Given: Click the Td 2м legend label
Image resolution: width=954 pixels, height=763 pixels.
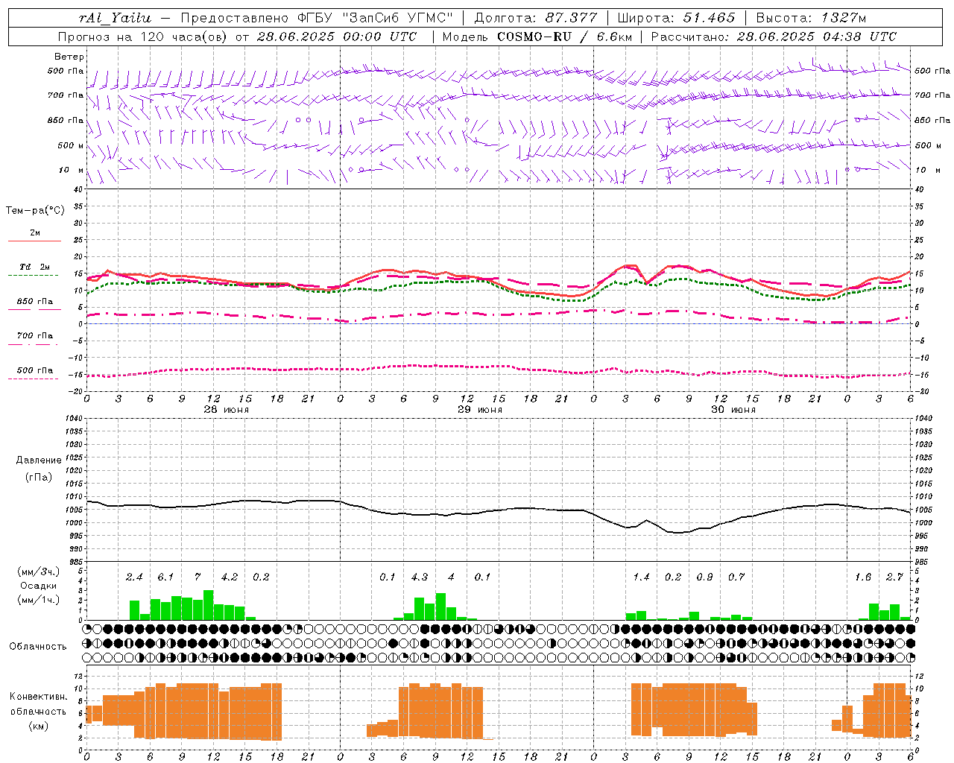Looking at the screenshot, I should [34, 267].
